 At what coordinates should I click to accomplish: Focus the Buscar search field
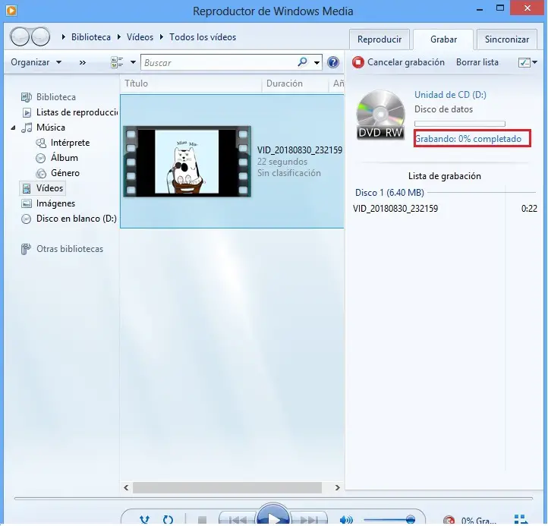coord(219,62)
